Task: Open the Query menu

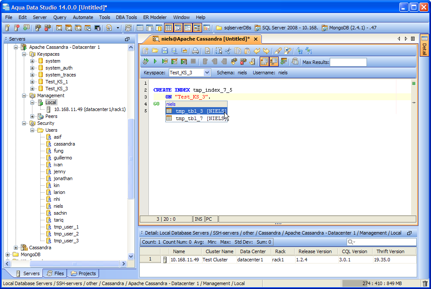Action: point(60,17)
